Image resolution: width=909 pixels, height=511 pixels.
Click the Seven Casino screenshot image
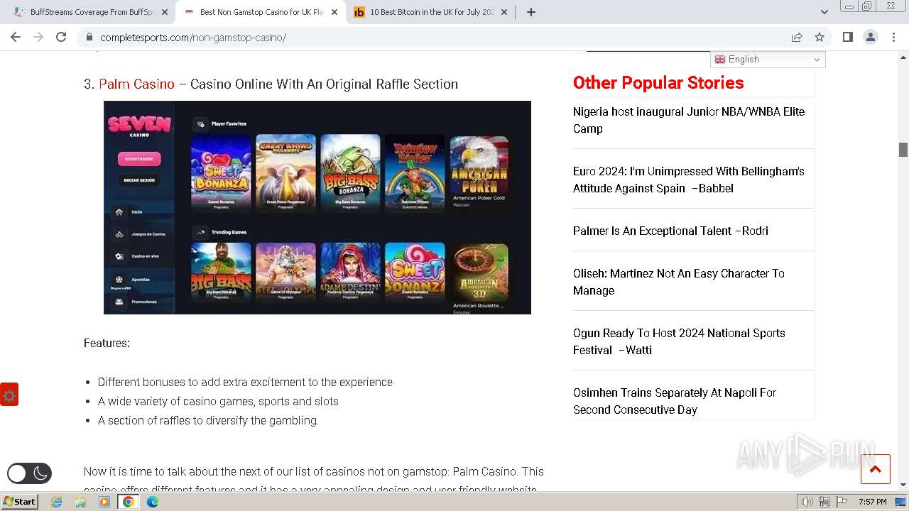pyautogui.click(x=317, y=207)
